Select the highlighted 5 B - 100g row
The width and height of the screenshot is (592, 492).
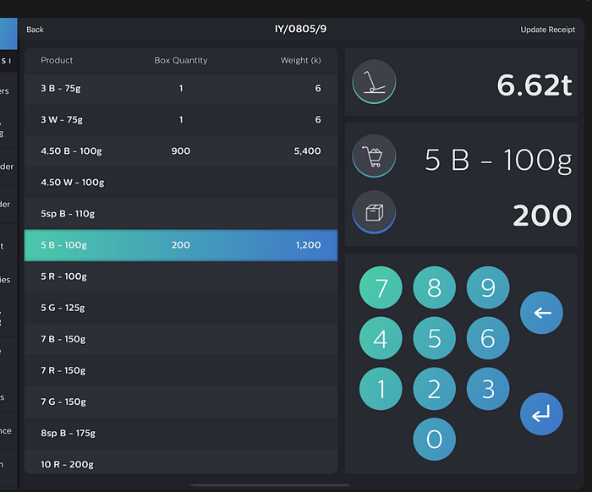click(x=181, y=245)
